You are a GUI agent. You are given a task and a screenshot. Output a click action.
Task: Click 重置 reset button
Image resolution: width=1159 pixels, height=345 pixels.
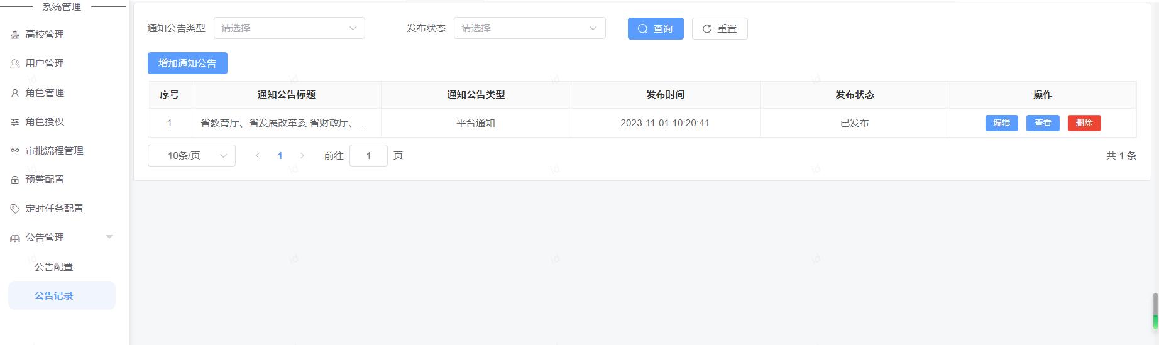[720, 29]
